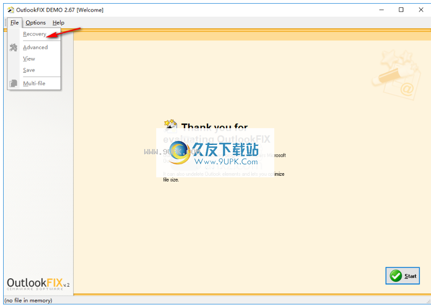The height and width of the screenshot is (306, 431).
Task: Click the green checkmark icon on Start
Action: pyautogui.click(x=396, y=276)
